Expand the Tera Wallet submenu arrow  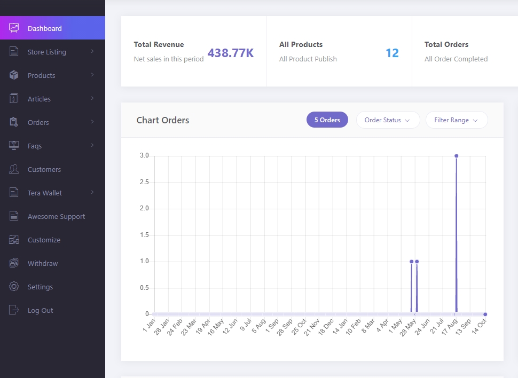[x=92, y=193]
